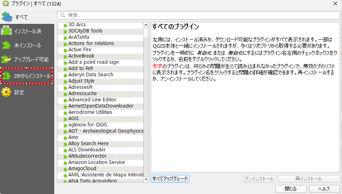
Task: Click the ZIPからインストール icon
Action: tap(7, 76)
